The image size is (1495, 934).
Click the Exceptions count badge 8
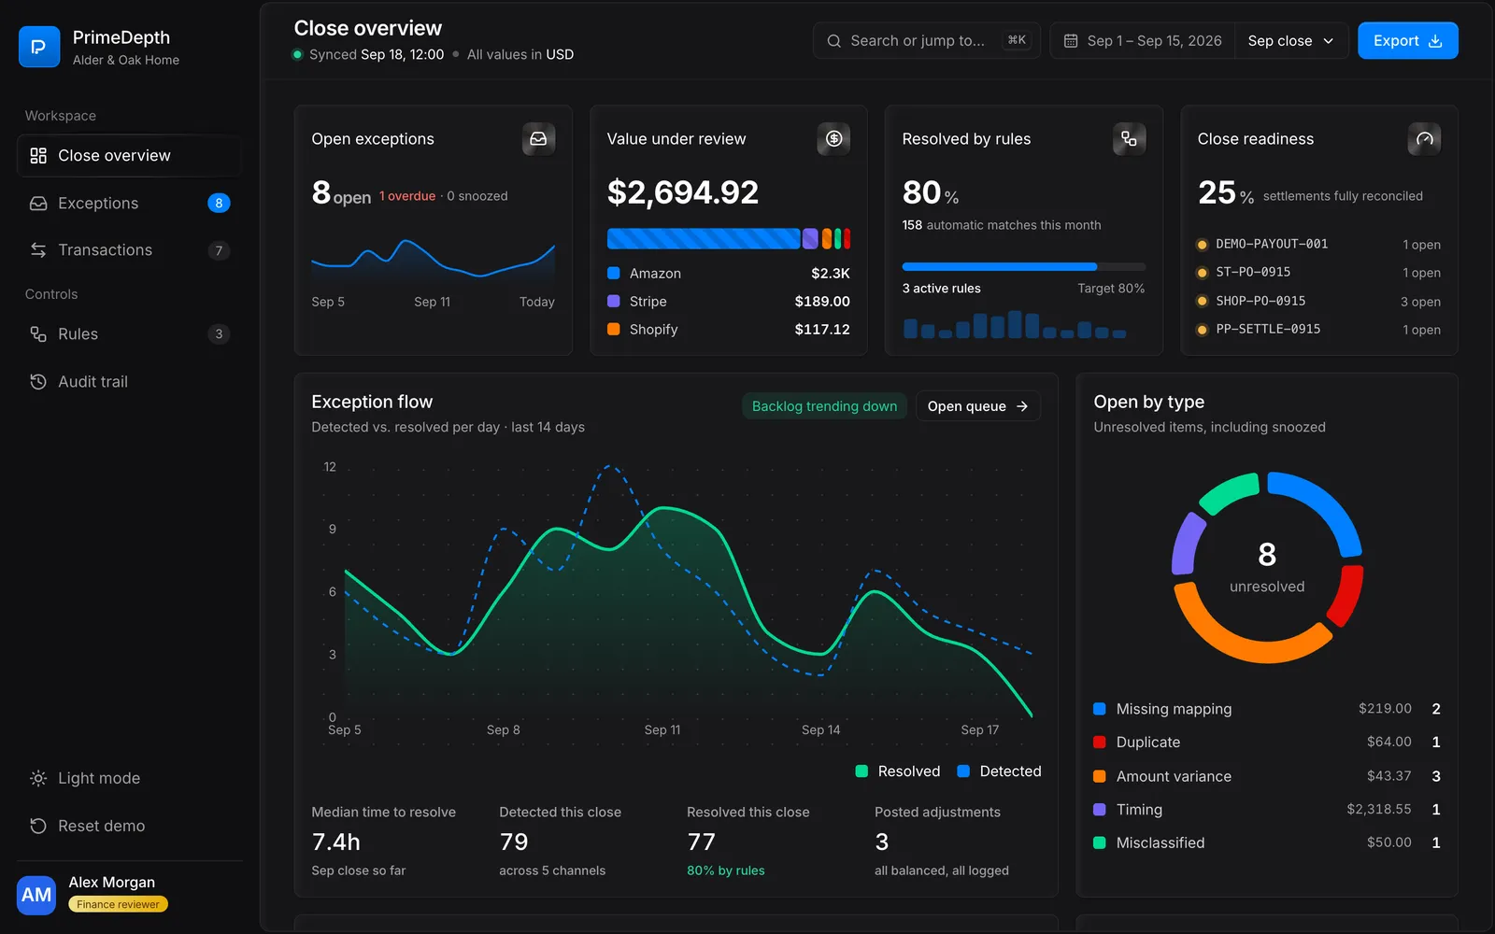(219, 203)
